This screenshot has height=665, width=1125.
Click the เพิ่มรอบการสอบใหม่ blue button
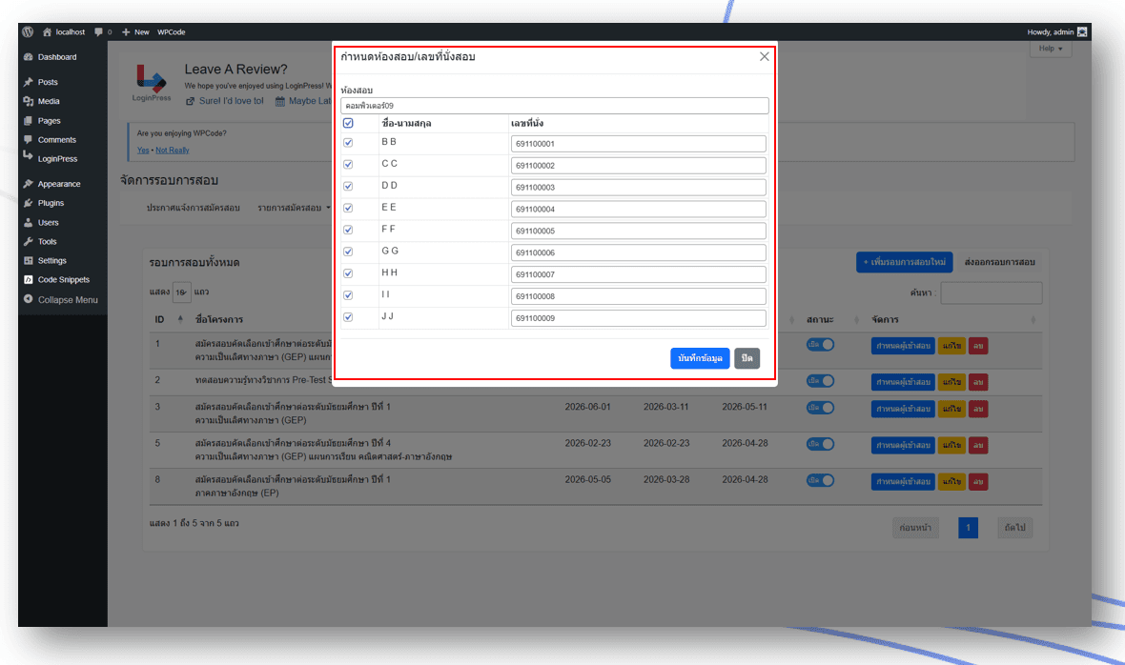[904, 262]
